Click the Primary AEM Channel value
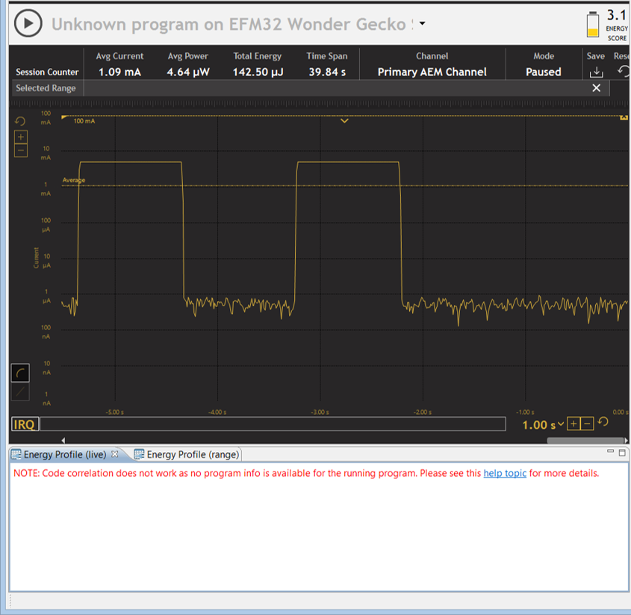631x615 pixels. [432, 72]
